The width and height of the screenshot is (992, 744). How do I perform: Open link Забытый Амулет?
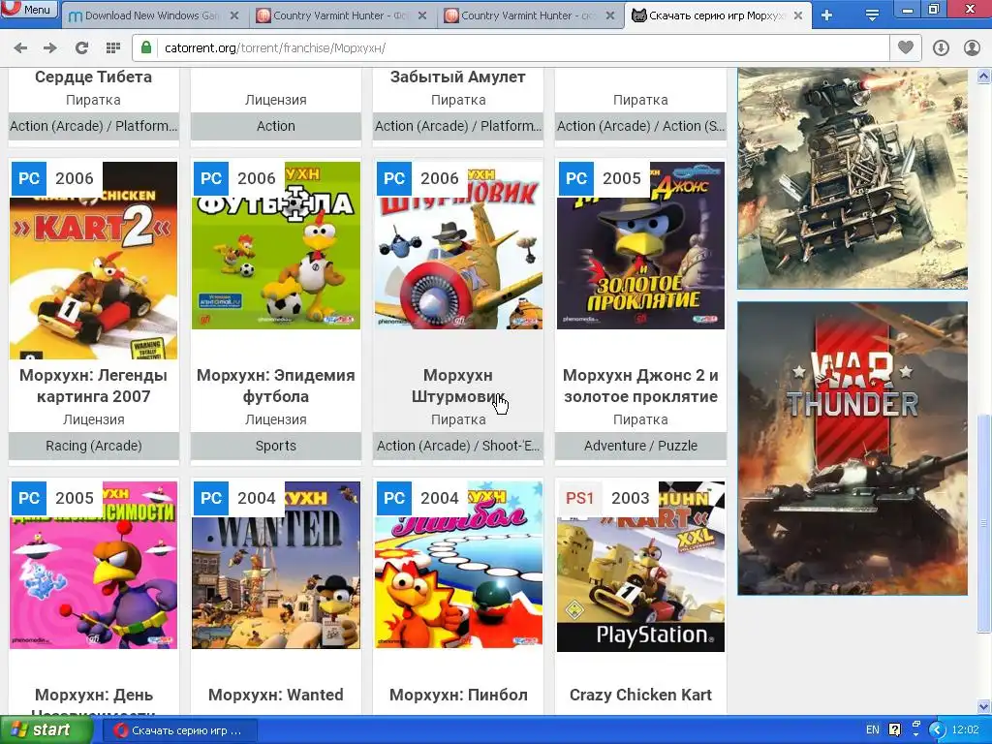pos(458,77)
